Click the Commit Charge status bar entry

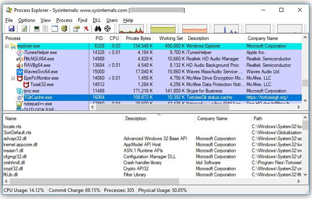(74, 190)
